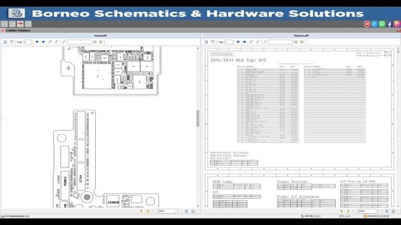Click right yellow arrow at bottom of layout.pdf
Image resolution: width=401 pixels, height=225 pixels.
tap(148, 211)
